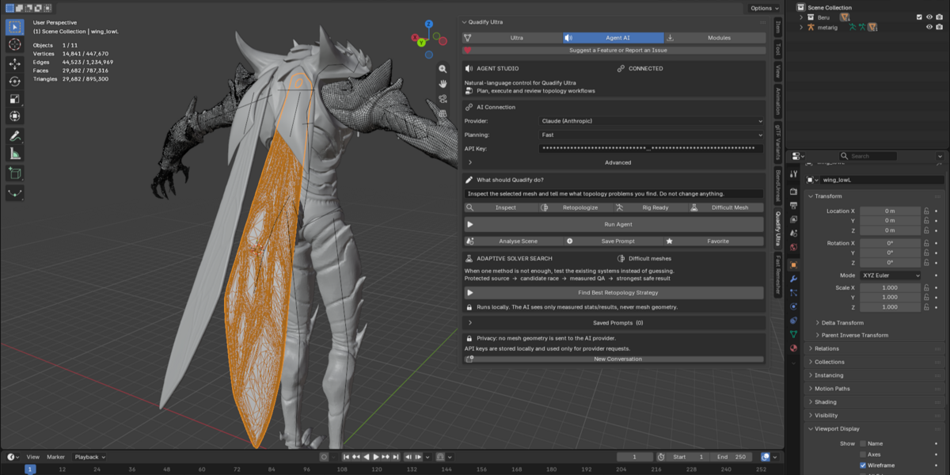Enable the Name checkbox under Viewport Display
The image size is (950, 475).
[x=863, y=444]
